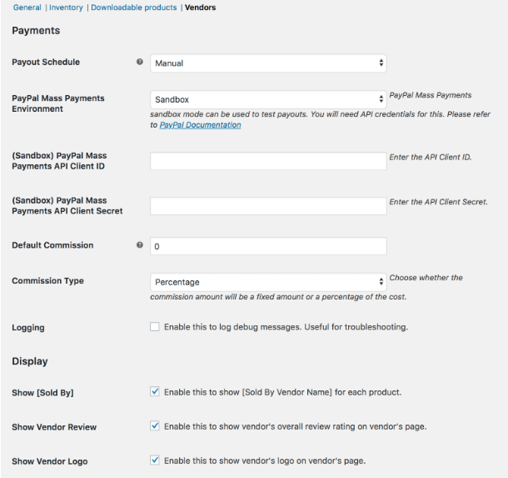Click the Logging label text
Screen dimensions: 508x478
point(28,328)
